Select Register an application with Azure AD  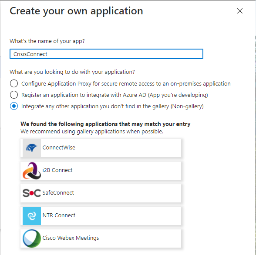coord(14,95)
